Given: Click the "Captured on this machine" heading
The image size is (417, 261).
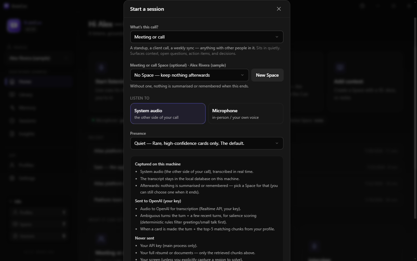Looking at the screenshot, I should coord(158,164).
